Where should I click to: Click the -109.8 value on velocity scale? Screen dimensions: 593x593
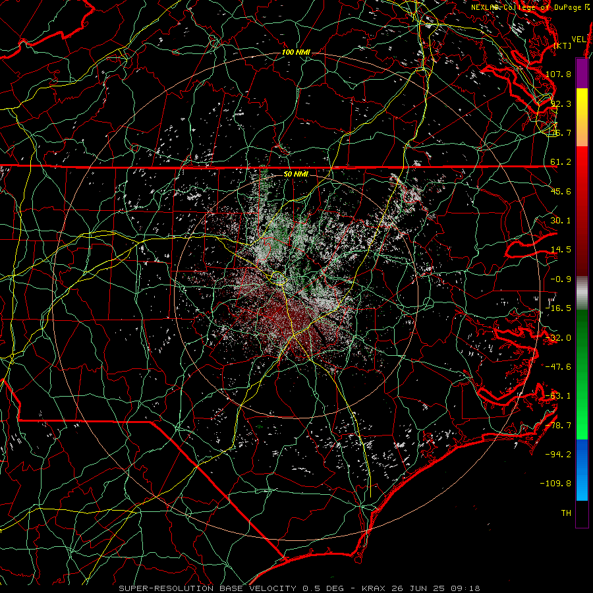(555, 484)
